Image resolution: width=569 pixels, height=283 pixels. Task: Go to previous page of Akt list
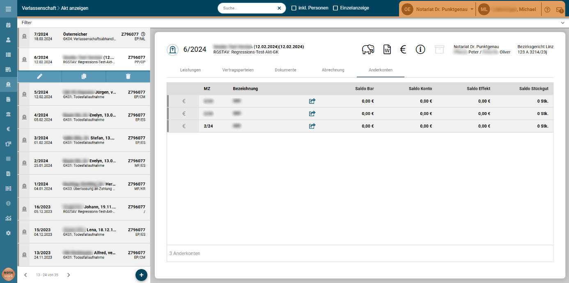(x=25, y=275)
